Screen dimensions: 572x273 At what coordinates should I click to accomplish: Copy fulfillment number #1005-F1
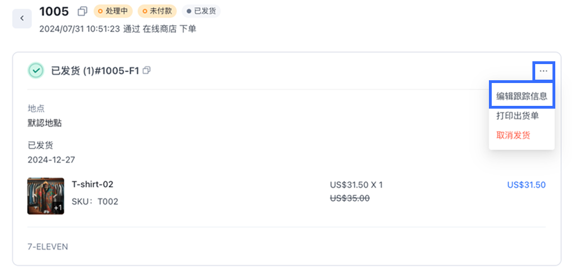pos(147,71)
